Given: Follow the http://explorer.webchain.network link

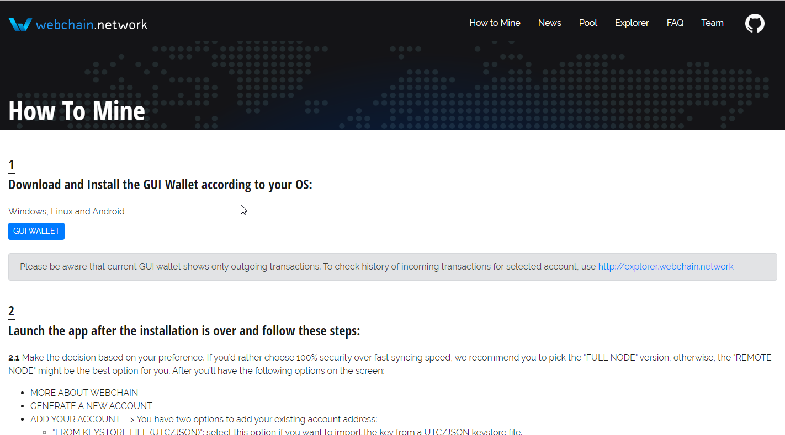Looking at the screenshot, I should 666,266.
